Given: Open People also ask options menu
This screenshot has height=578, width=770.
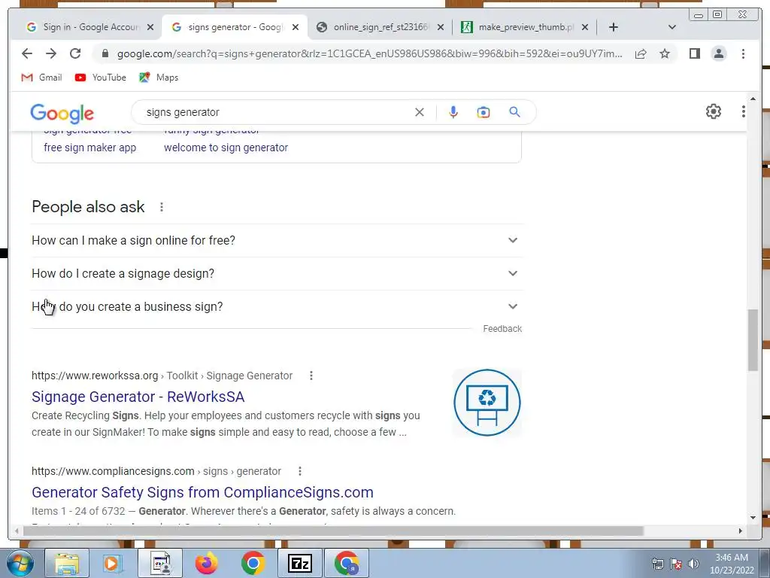Looking at the screenshot, I should tap(162, 207).
